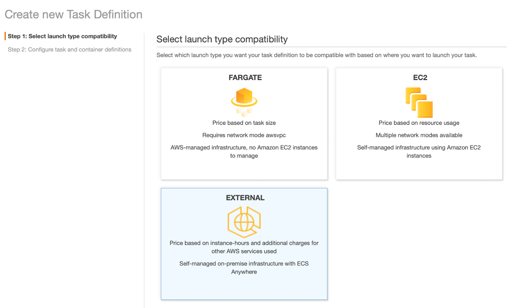
Task: Go to Step 1: Select launch type compatibility
Action: [x=62, y=36]
